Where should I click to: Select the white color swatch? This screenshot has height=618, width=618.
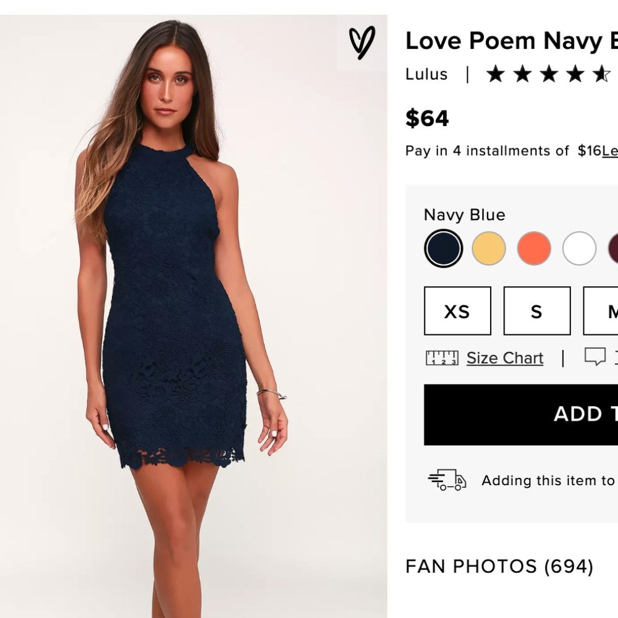click(x=579, y=247)
